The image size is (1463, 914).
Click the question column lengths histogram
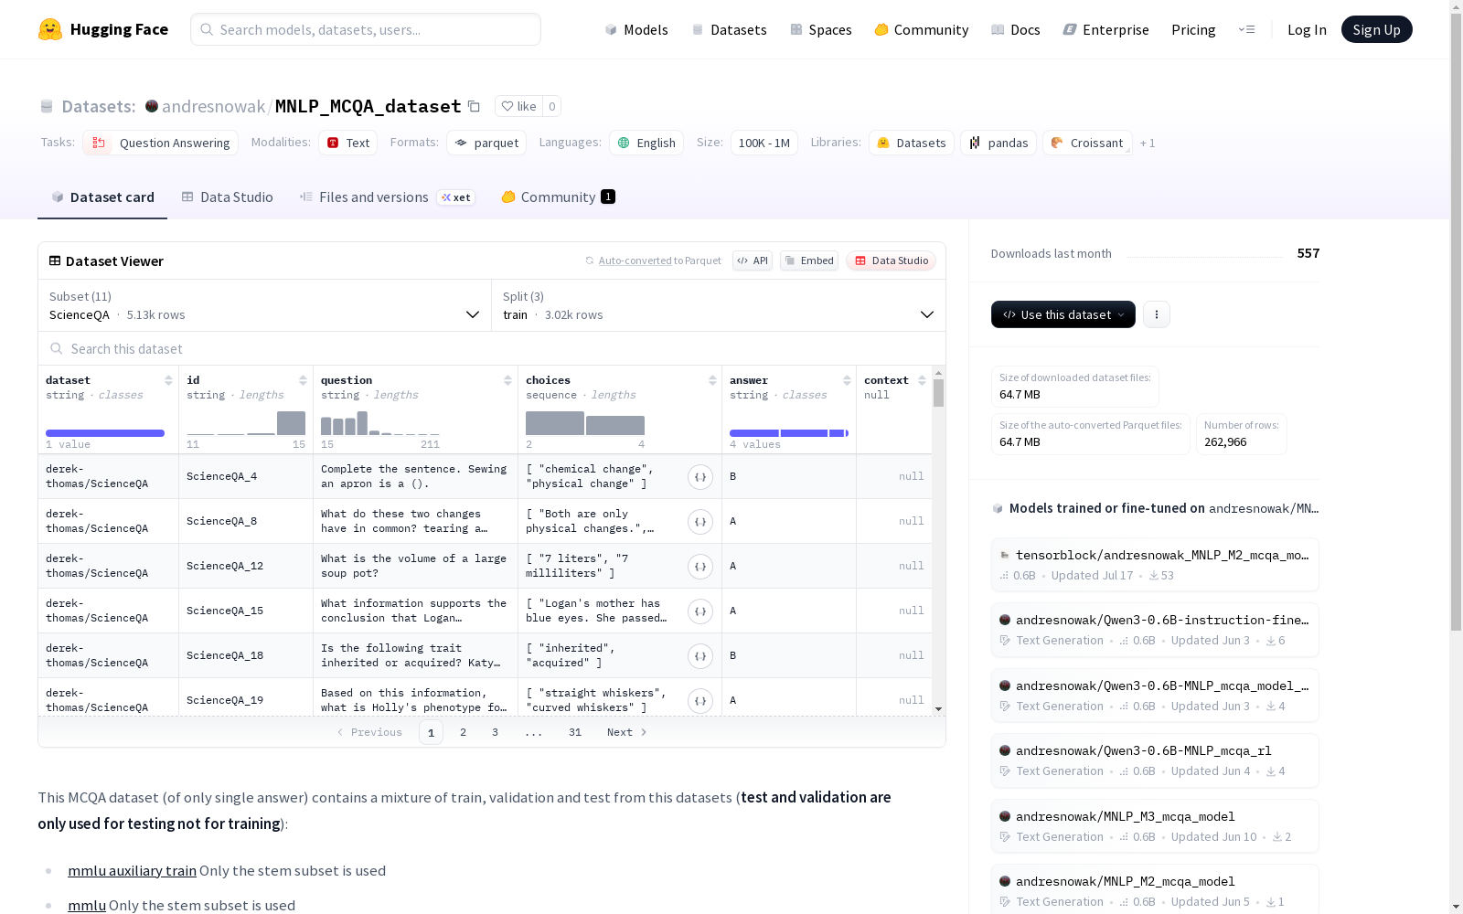380,423
